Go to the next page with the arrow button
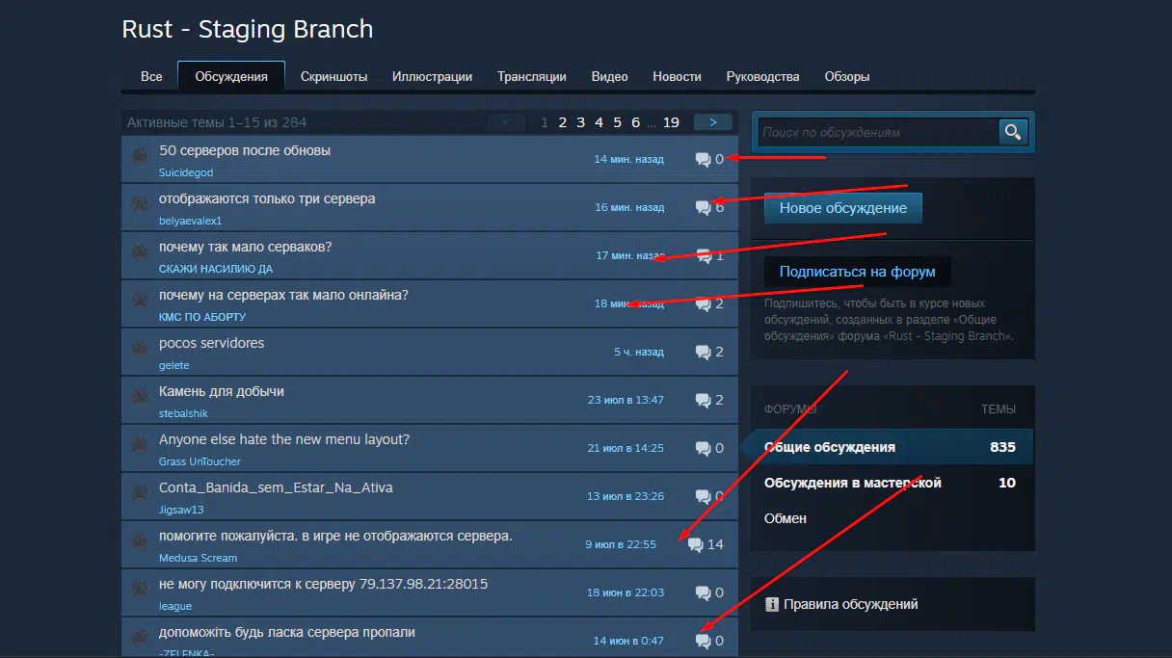The width and height of the screenshot is (1172, 658). (713, 122)
